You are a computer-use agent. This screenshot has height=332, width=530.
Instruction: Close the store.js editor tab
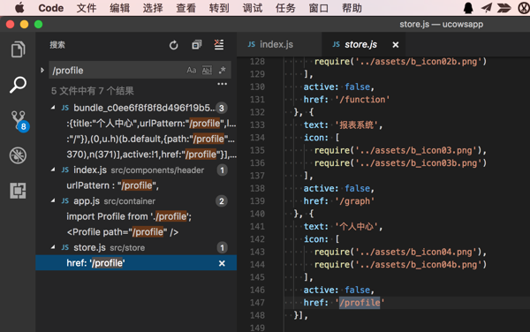tap(396, 44)
